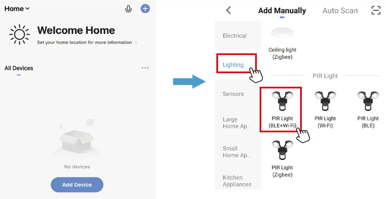386x199 pixels.
Task: Choose the PIR Light (Wi-Fi) device icon
Action: click(325, 101)
